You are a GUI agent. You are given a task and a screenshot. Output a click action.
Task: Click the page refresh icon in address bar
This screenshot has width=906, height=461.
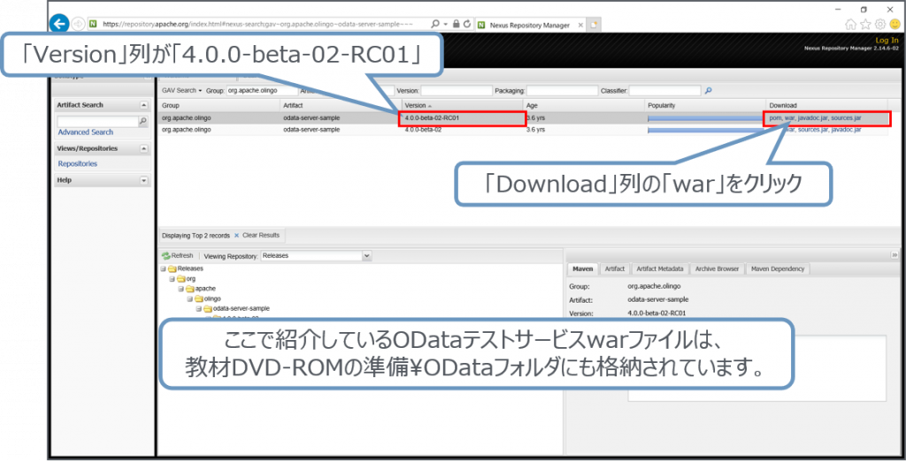(x=465, y=24)
